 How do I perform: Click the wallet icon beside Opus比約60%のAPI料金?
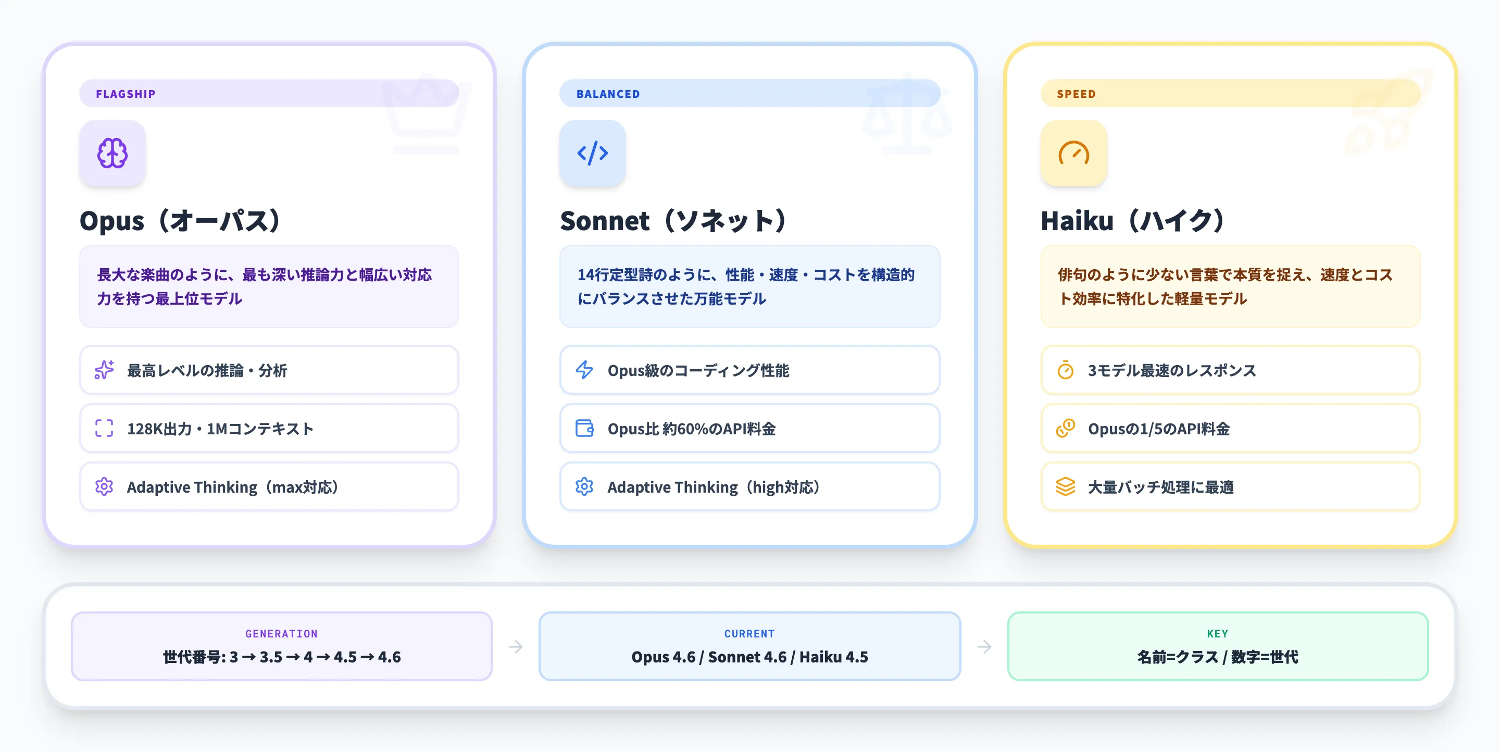click(x=584, y=429)
